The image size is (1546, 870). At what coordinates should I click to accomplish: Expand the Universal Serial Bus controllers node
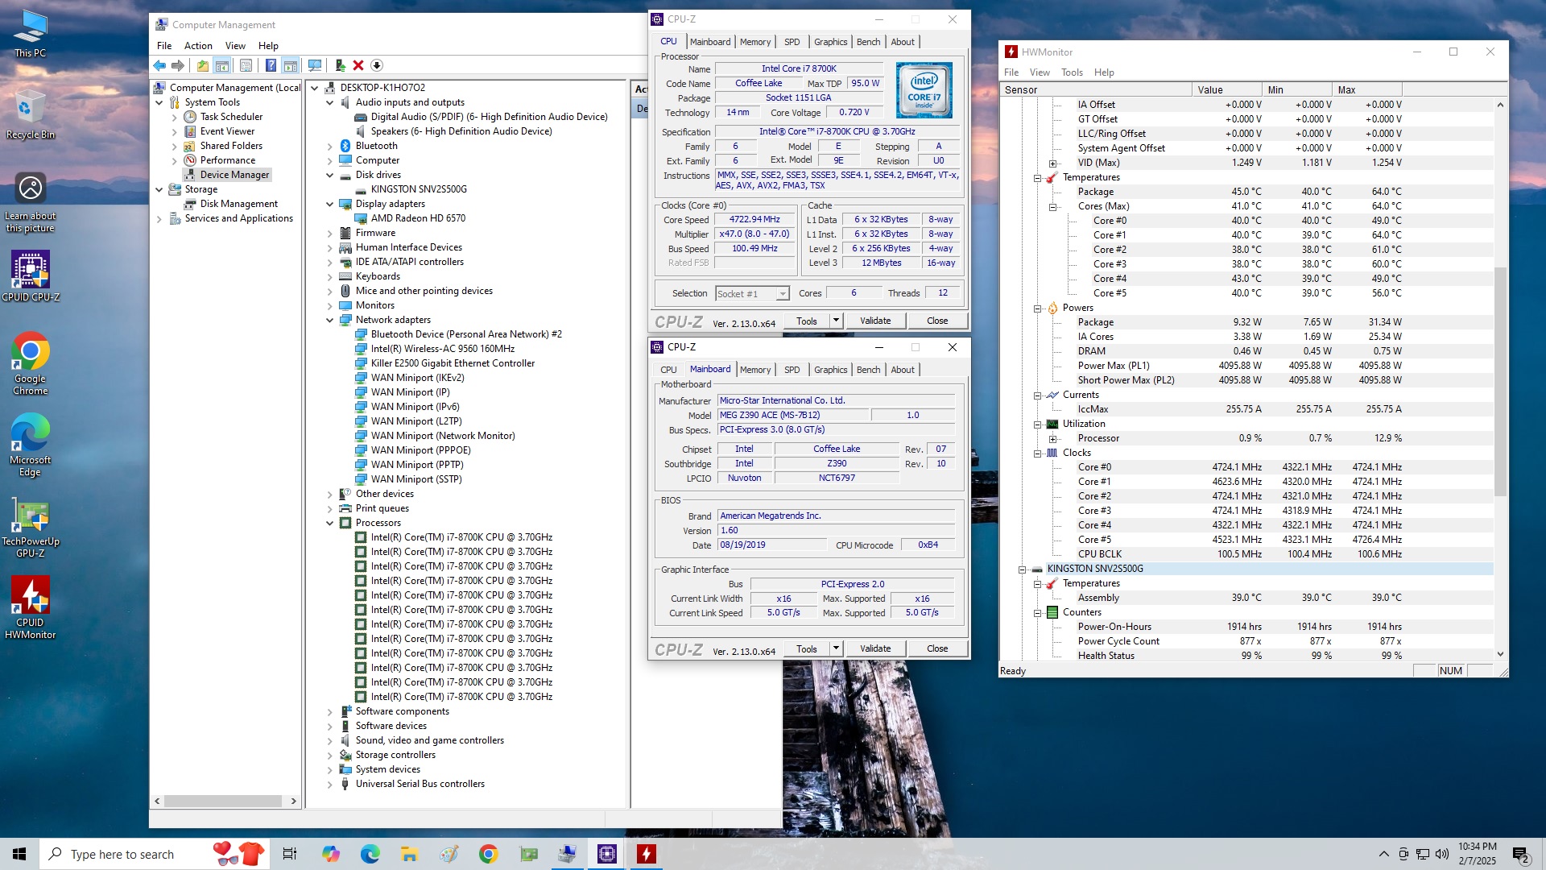pyautogui.click(x=329, y=784)
